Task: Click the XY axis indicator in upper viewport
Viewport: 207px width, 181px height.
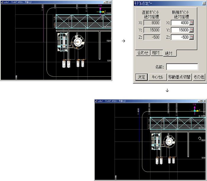Action: 101,12
